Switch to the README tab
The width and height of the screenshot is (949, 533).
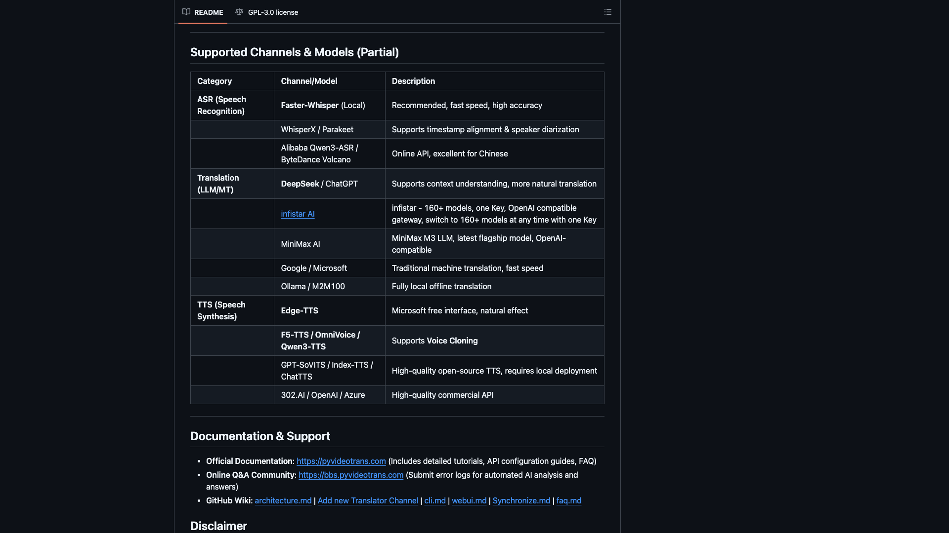pos(203,12)
